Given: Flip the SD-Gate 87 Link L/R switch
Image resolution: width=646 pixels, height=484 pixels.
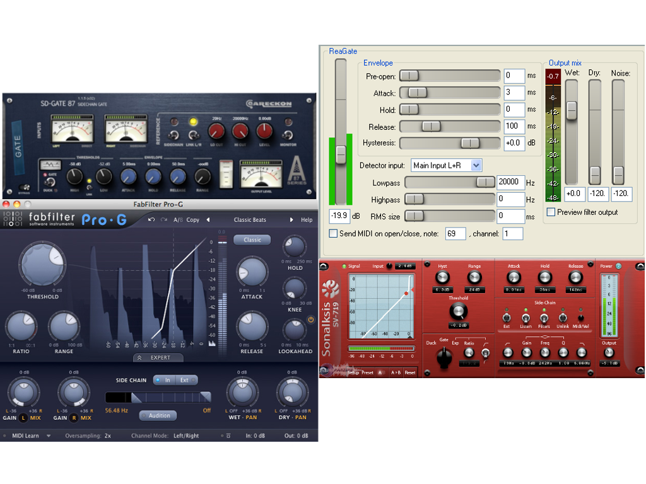Looking at the screenshot, I should click(193, 135).
